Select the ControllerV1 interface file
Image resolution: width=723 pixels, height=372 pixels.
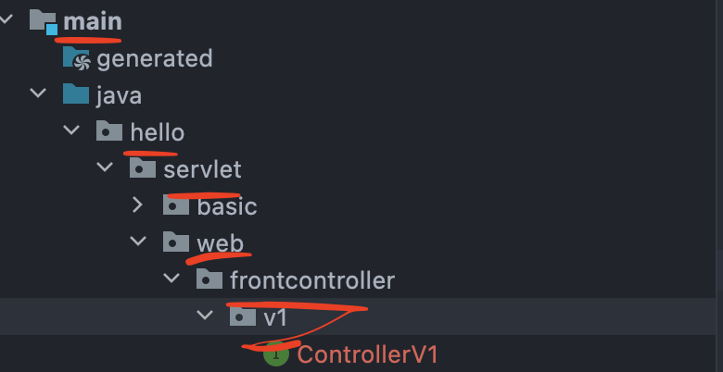[367, 354]
